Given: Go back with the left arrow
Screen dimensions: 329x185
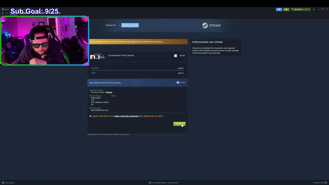Looking at the screenshot, I should click(3, 13).
